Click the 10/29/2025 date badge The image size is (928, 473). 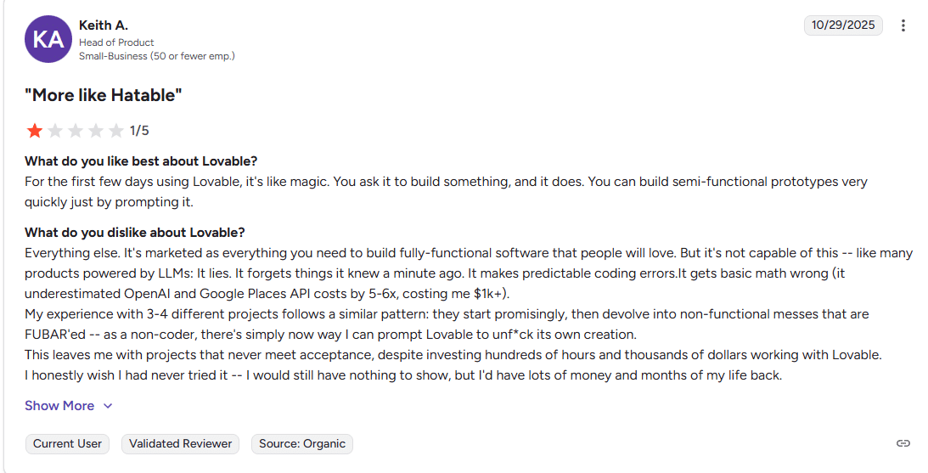pyautogui.click(x=843, y=25)
